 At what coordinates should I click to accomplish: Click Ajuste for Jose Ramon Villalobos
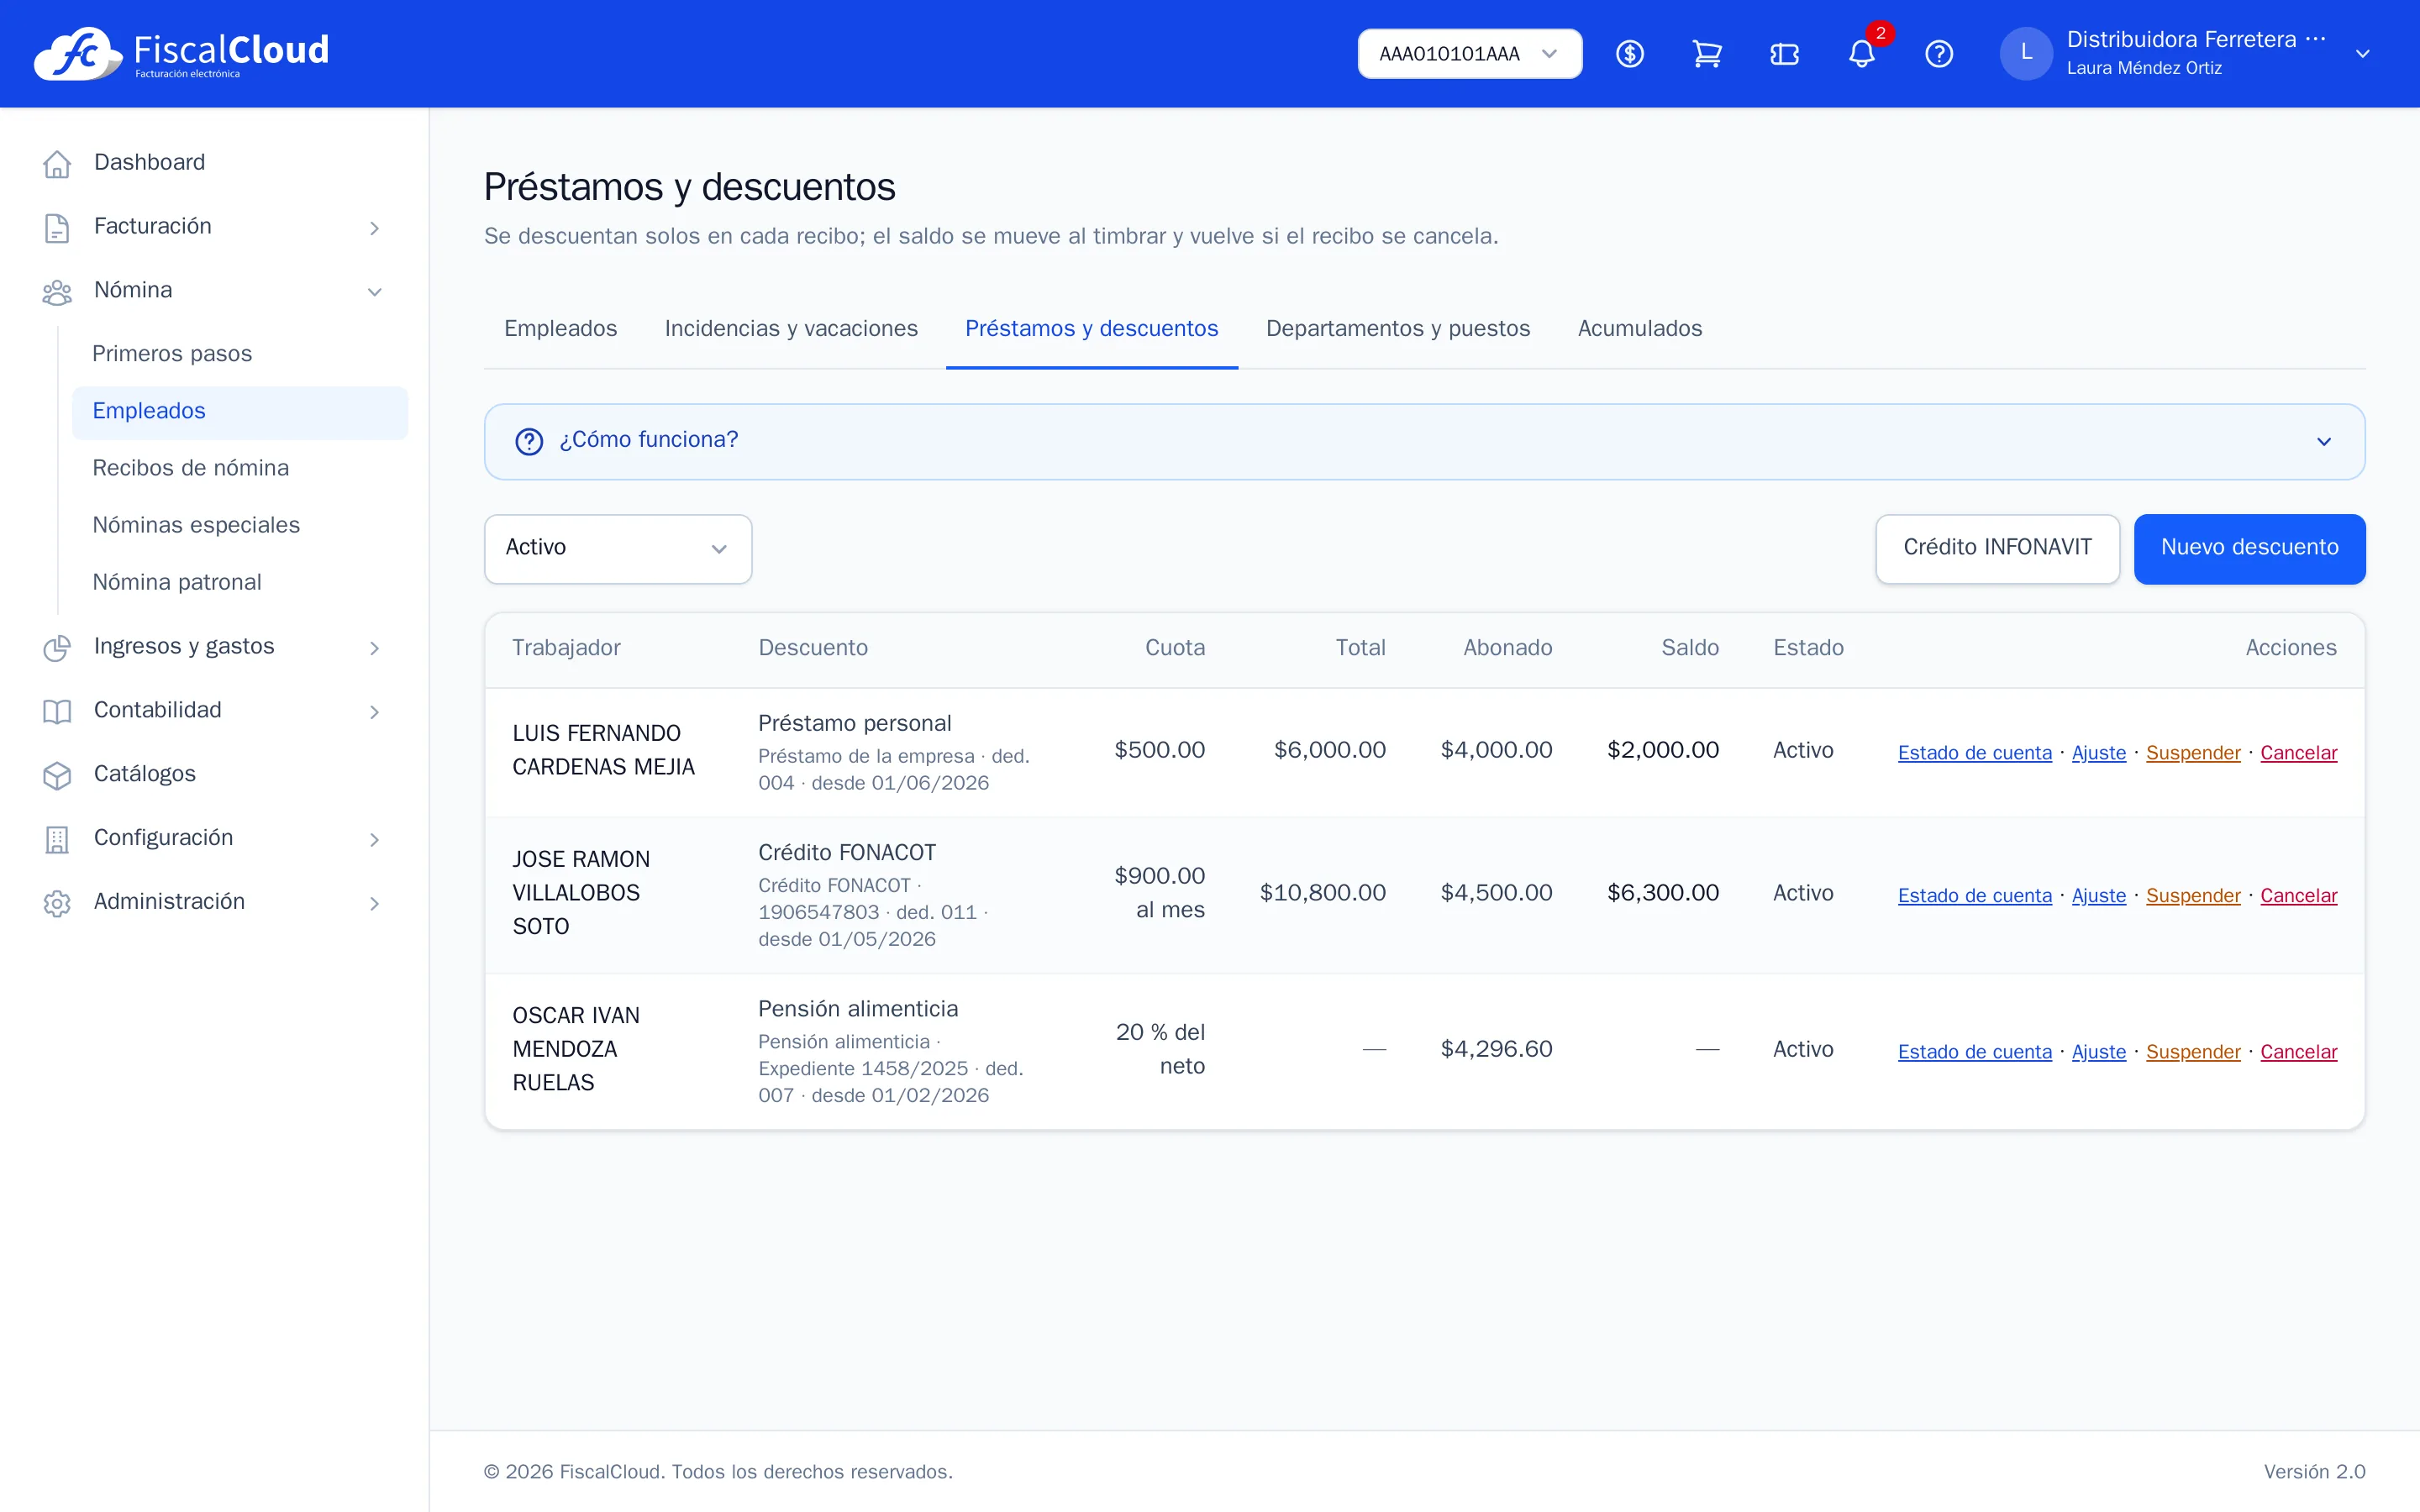pos(2098,896)
